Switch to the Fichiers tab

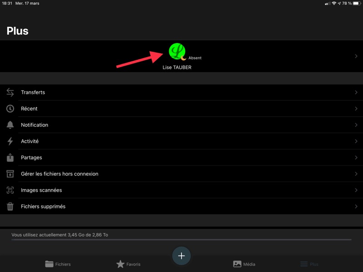[x=58, y=264]
